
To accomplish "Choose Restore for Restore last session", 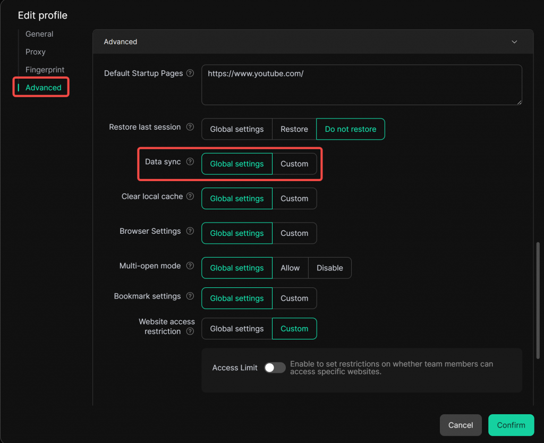I will pos(294,129).
